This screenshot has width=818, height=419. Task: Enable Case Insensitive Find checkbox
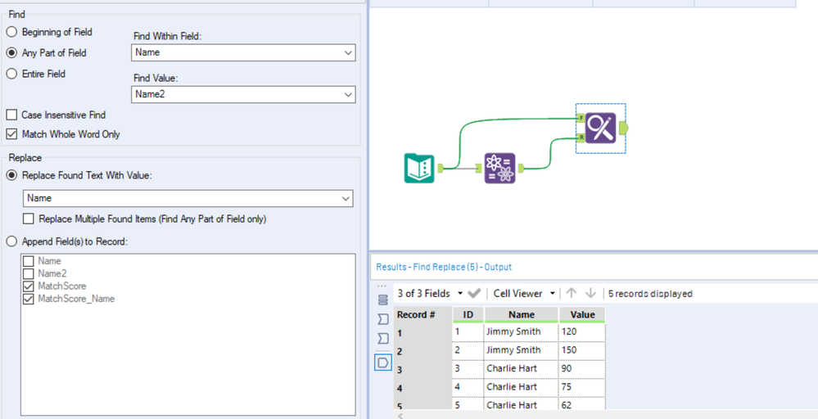(x=11, y=115)
